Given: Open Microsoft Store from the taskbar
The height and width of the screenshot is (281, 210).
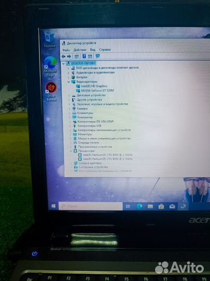Looking at the screenshot, I should point(161,207).
